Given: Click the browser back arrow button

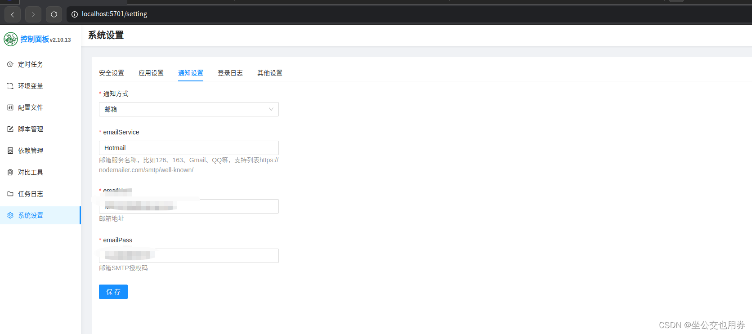Looking at the screenshot, I should pyautogui.click(x=13, y=14).
